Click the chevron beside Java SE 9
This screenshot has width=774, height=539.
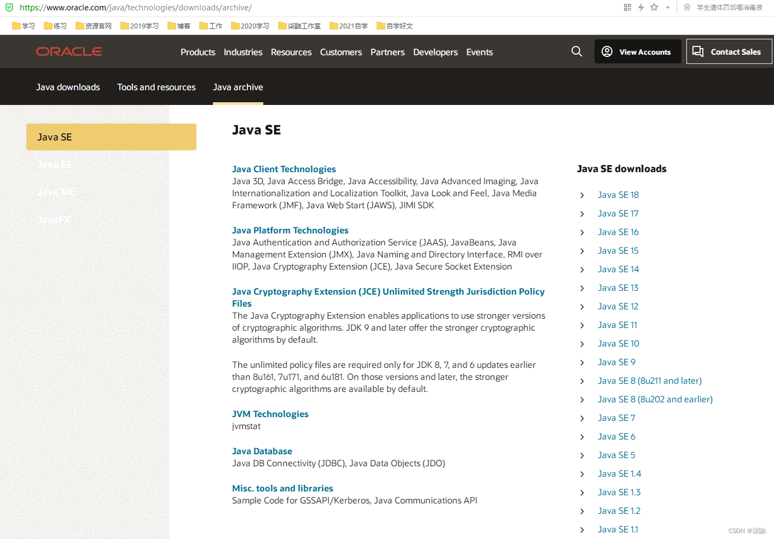582,362
